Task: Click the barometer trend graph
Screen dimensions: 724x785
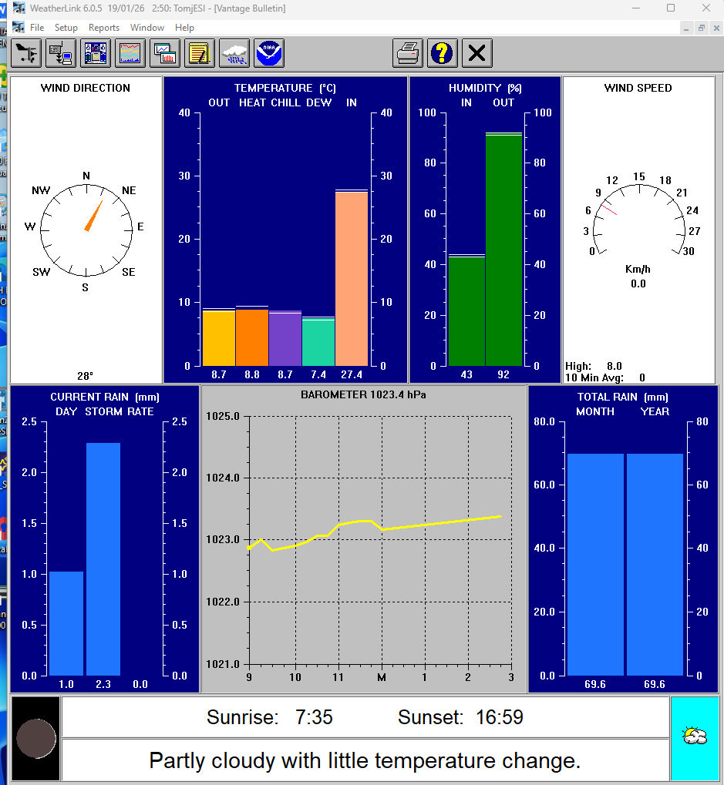Action: click(x=380, y=539)
